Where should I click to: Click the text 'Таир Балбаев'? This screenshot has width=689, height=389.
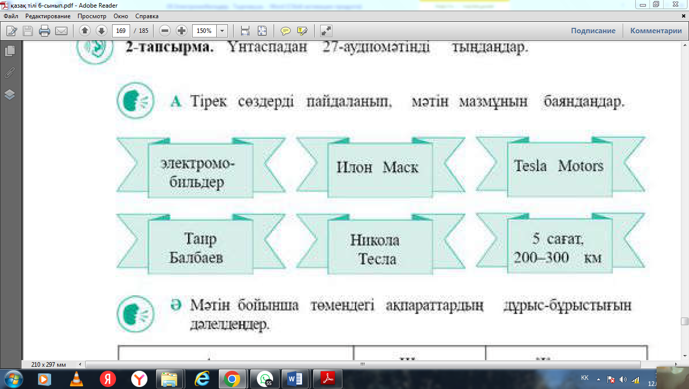[x=197, y=248]
